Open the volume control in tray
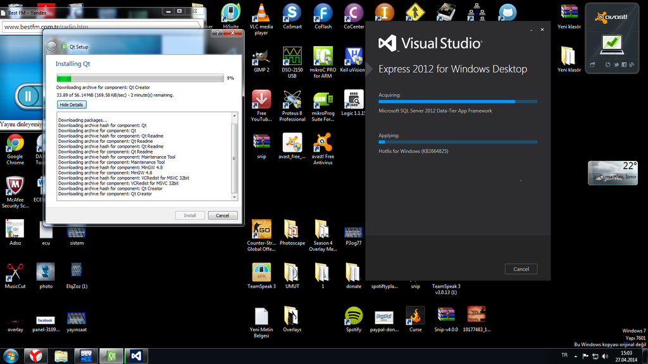Viewport: 648px width, 364px height. click(x=606, y=356)
